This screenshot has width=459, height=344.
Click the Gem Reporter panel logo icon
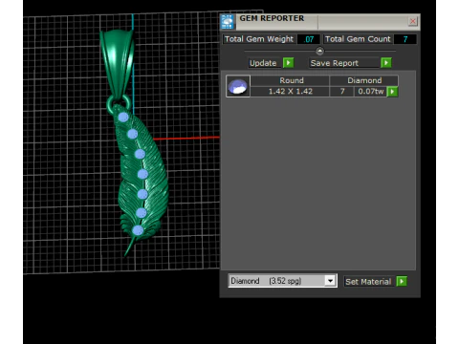click(228, 22)
